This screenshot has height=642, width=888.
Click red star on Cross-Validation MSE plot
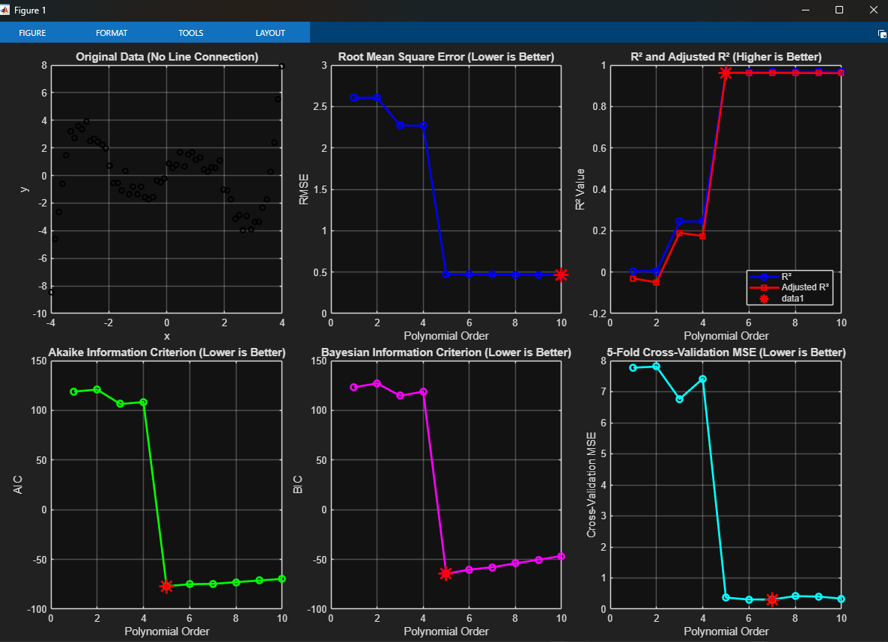(773, 599)
